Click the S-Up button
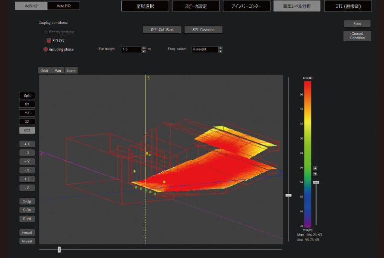 (x=27, y=201)
